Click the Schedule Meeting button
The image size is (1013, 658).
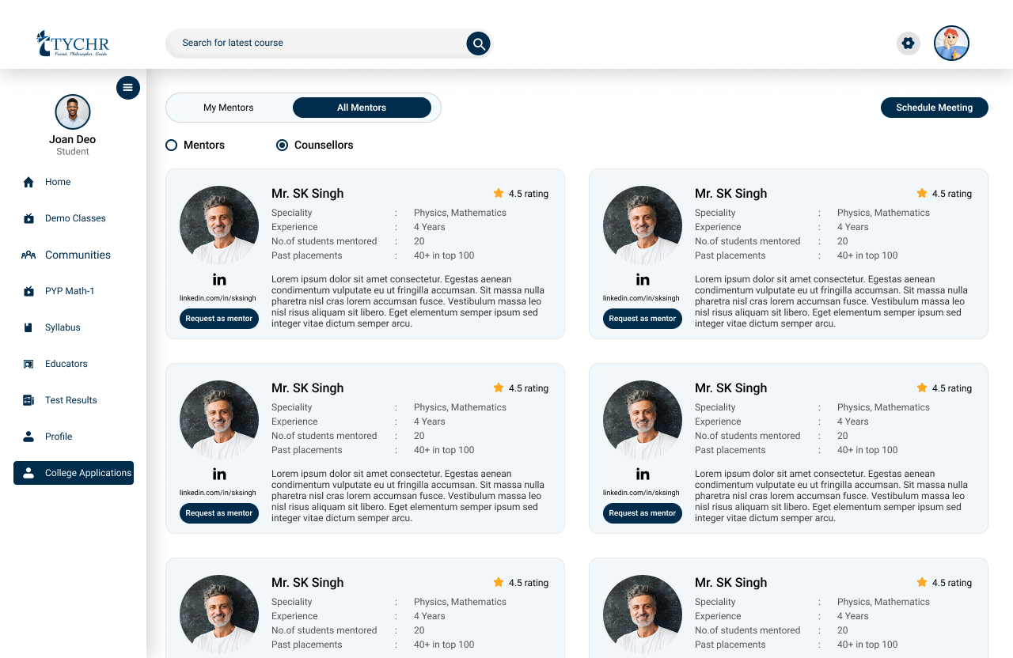click(934, 108)
